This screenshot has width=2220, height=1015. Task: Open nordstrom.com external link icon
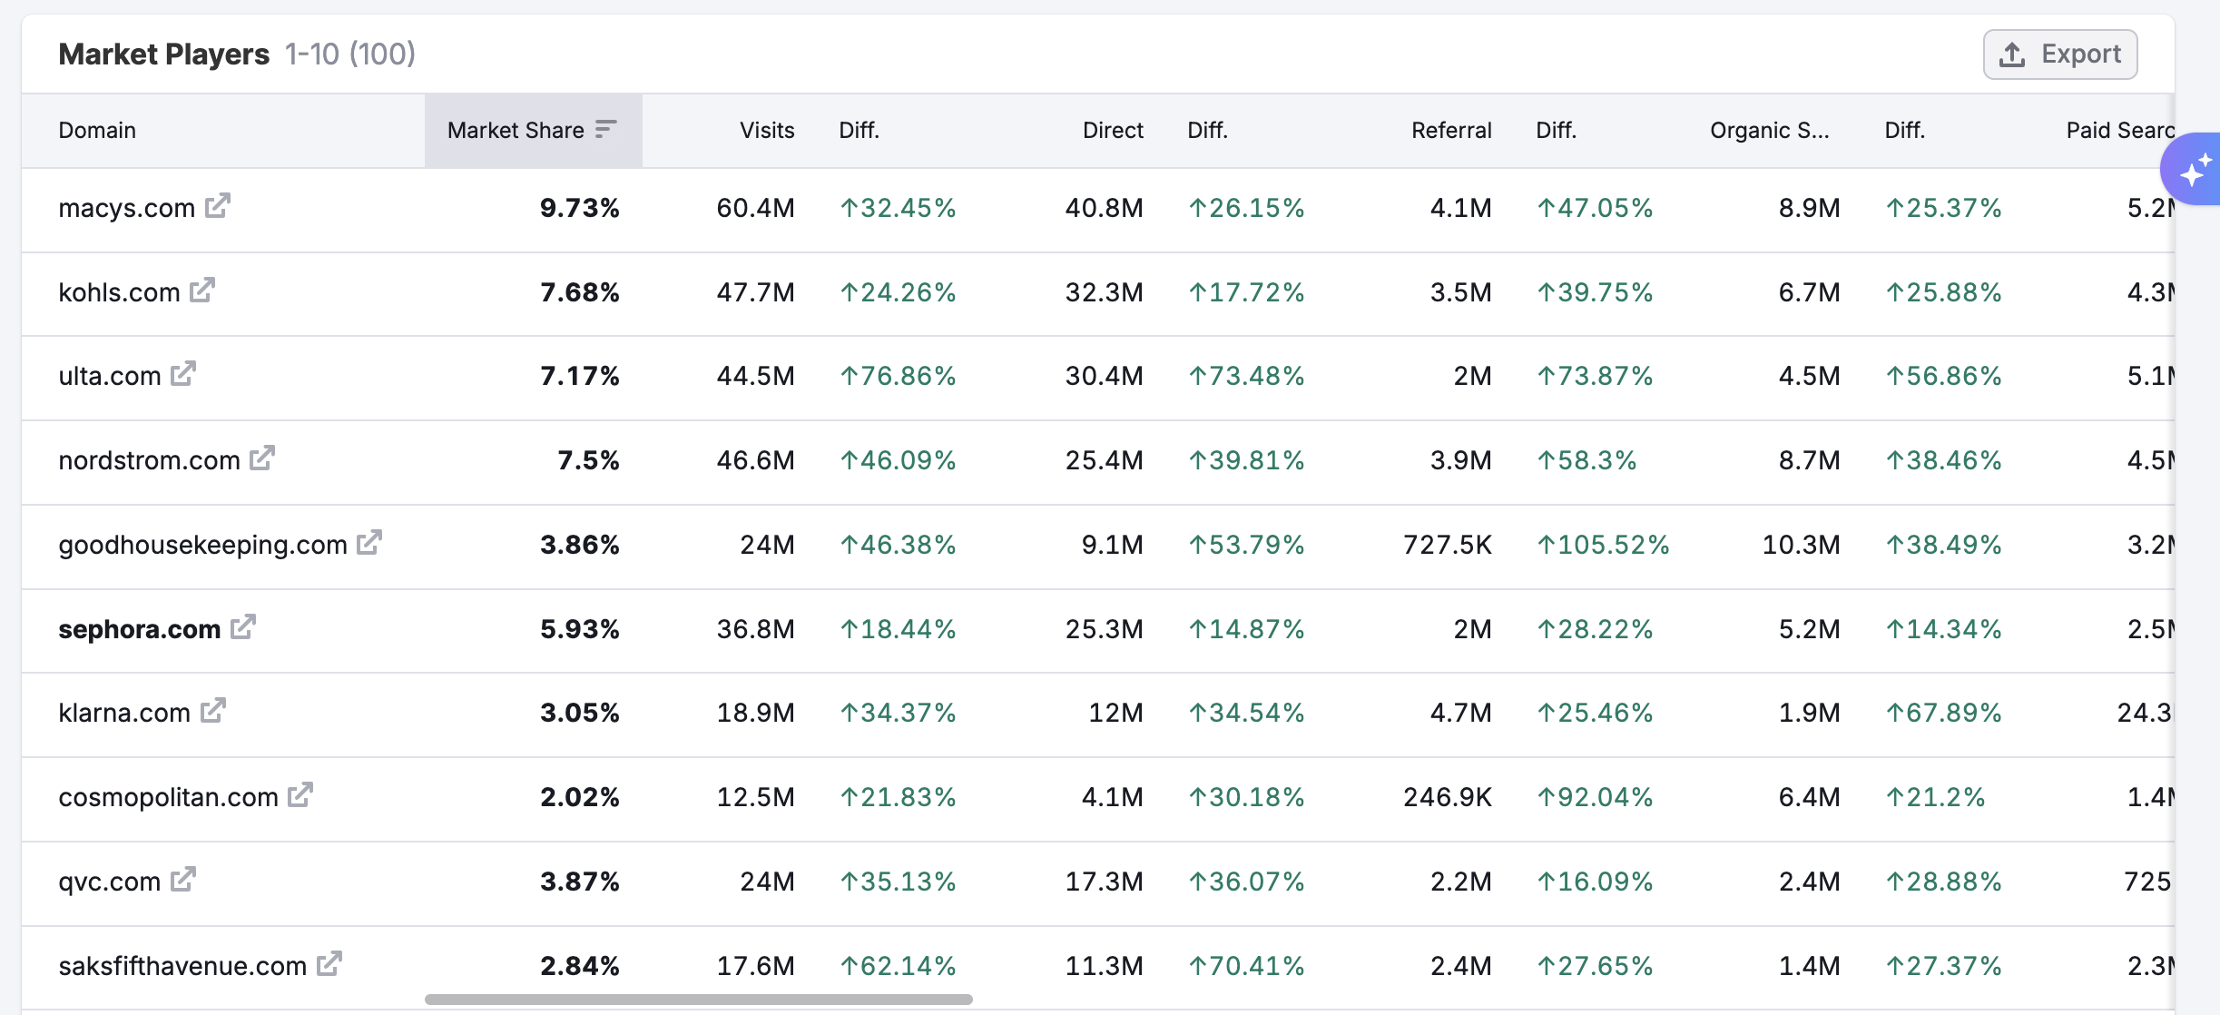(x=262, y=458)
